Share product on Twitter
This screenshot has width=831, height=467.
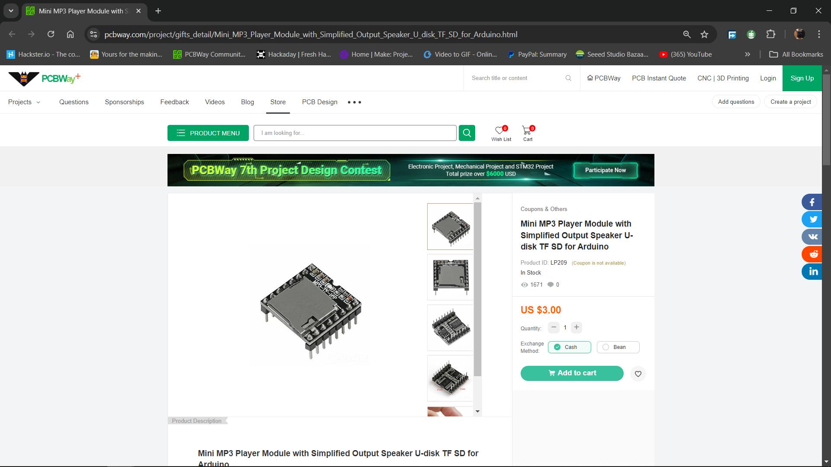[812, 219]
